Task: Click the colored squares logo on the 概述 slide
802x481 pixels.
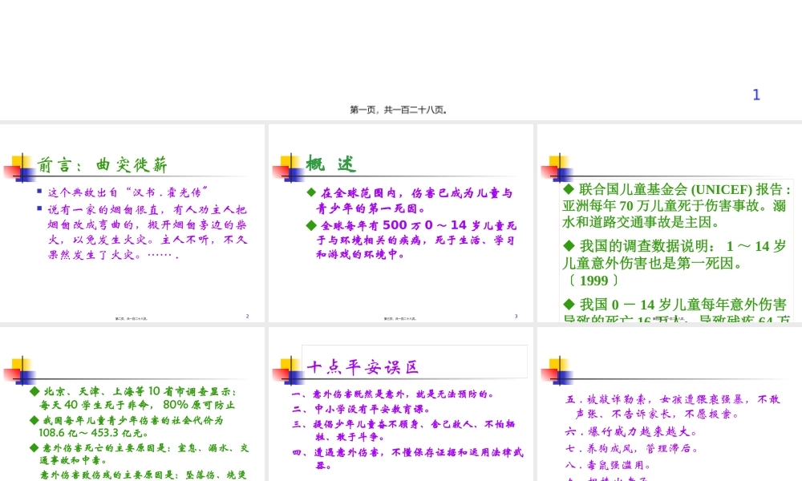Action: (x=287, y=170)
